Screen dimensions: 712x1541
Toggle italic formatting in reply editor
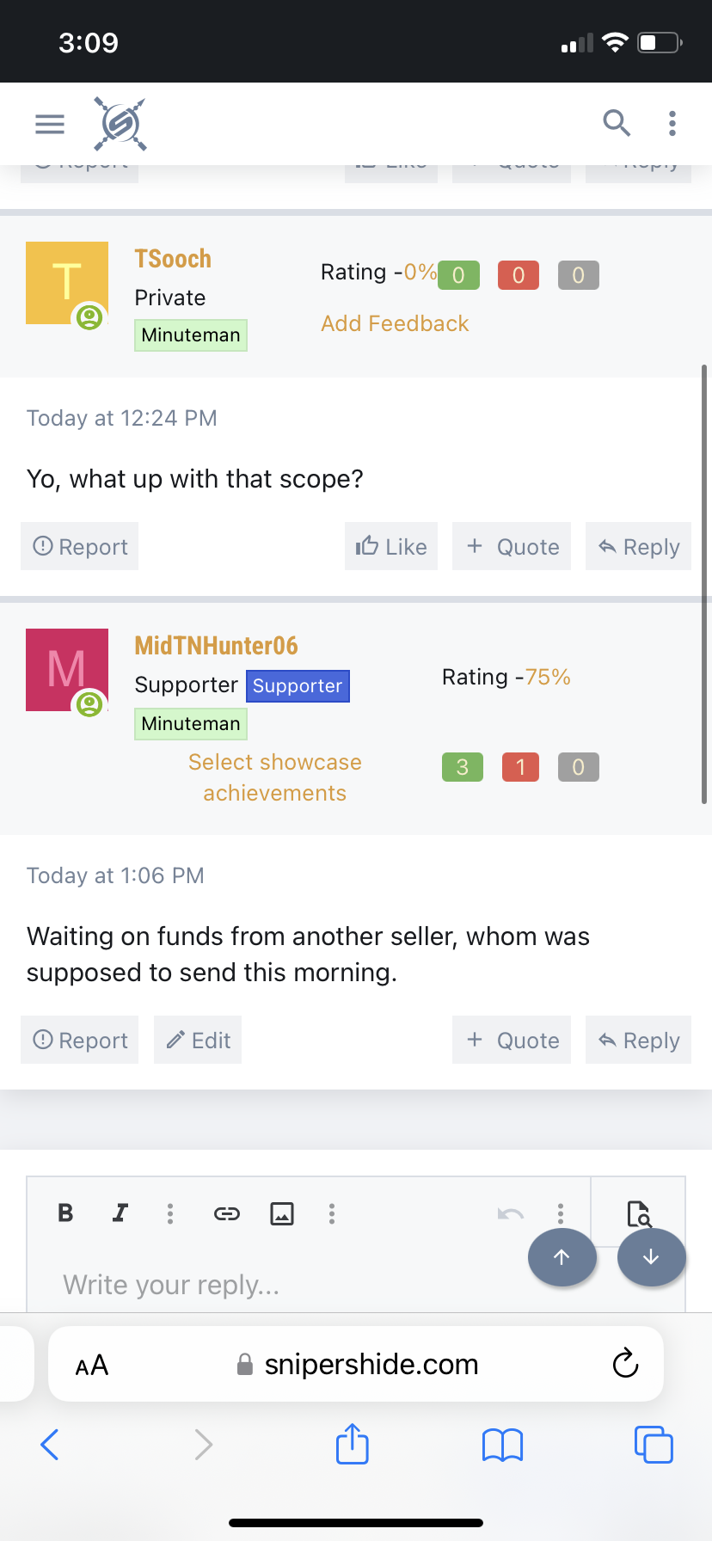[x=120, y=1213]
